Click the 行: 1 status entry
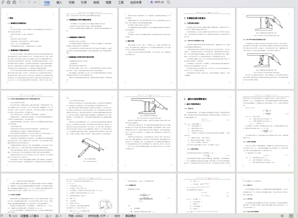This screenshot has width=298, height=218. coord(49,216)
